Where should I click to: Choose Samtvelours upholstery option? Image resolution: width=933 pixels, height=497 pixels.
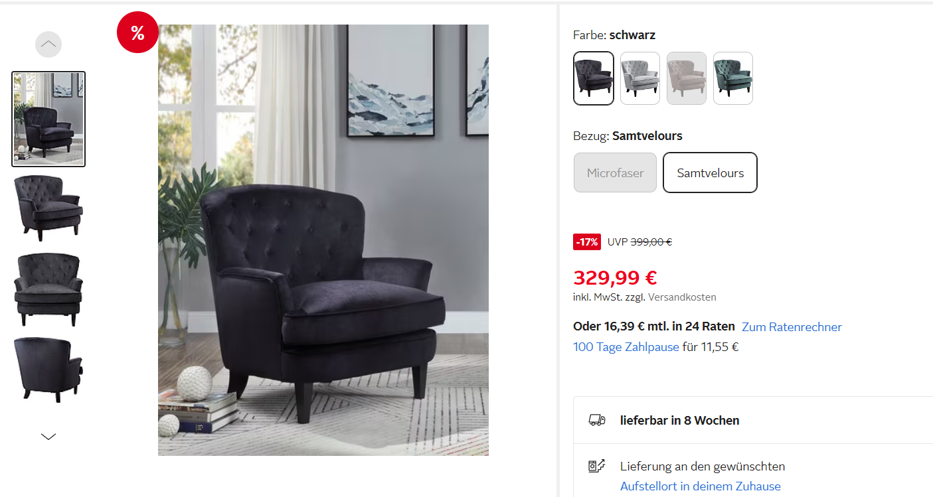click(711, 173)
